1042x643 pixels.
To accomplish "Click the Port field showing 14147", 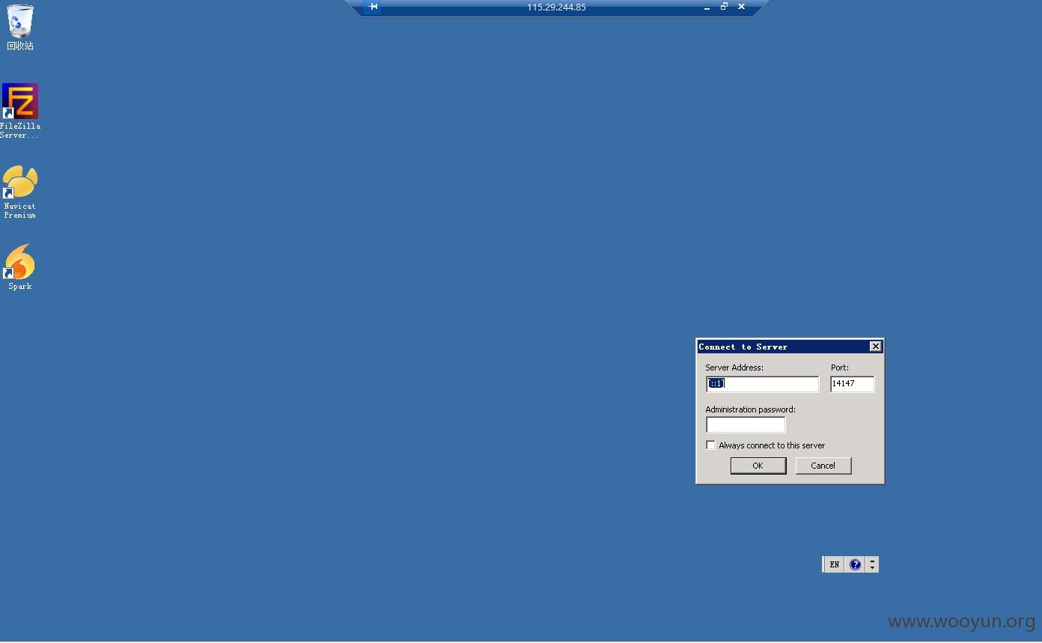I will 852,384.
